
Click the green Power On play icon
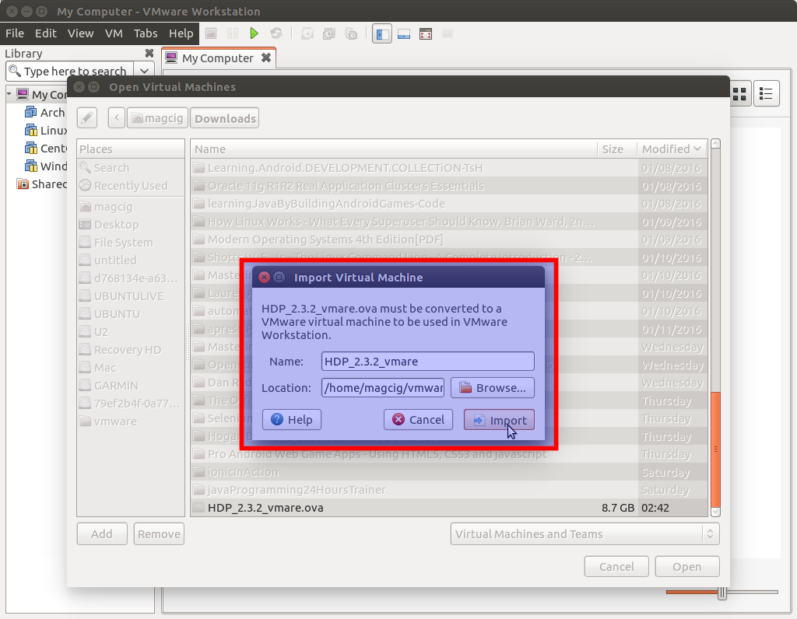click(x=255, y=33)
